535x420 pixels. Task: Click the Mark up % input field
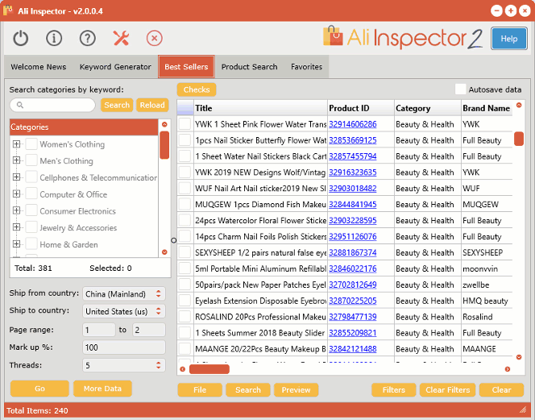[124, 347]
